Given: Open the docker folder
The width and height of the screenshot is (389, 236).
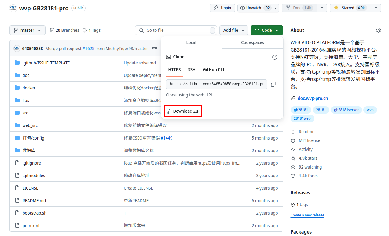Looking at the screenshot, I should coord(29,88).
